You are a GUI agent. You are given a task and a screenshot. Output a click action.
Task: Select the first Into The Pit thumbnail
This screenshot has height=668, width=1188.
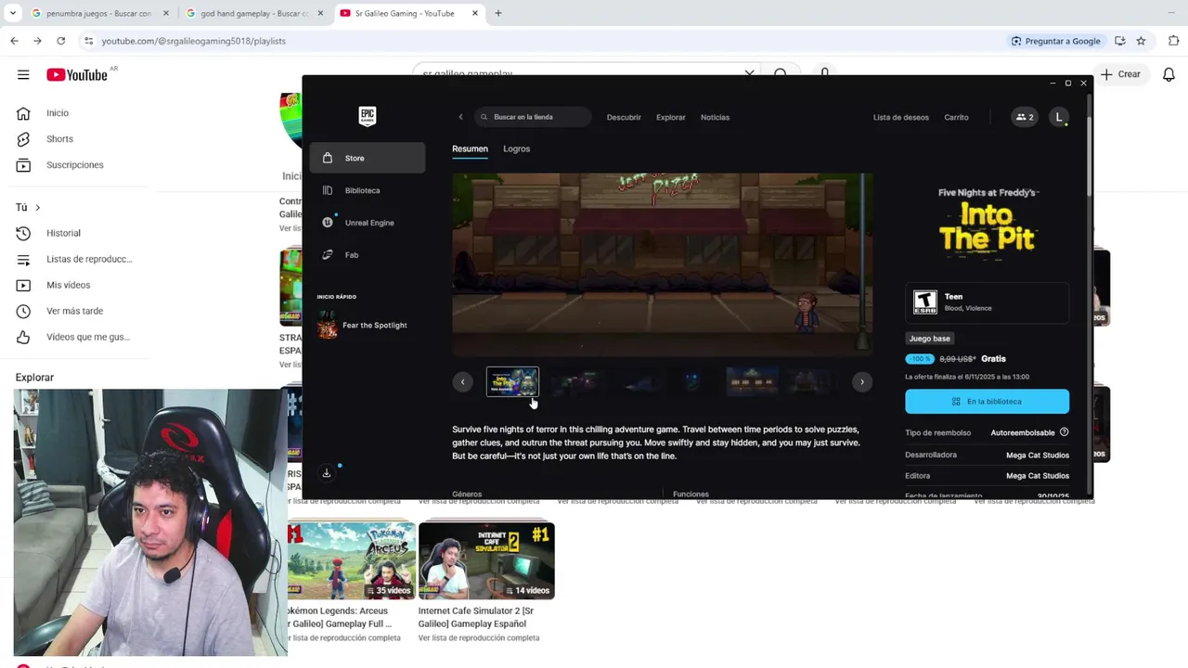[x=512, y=382]
